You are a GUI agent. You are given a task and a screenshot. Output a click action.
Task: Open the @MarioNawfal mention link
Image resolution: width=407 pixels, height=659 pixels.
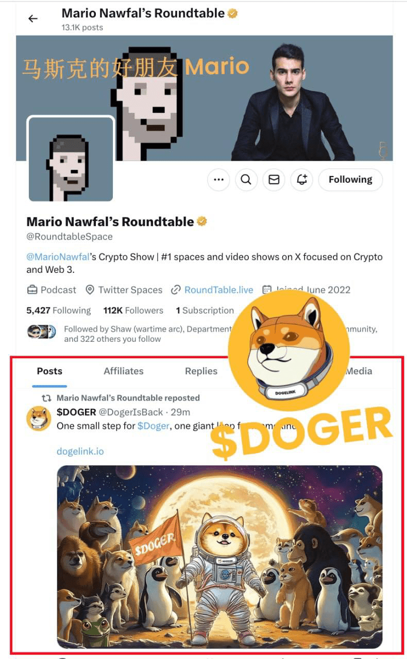pyautogui.click(x=58, y=256)
